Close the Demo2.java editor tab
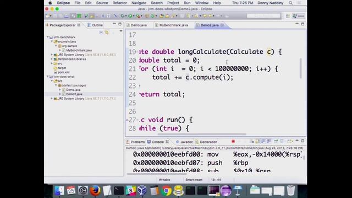This screenshot has width=352, height=198. [222, 25]
